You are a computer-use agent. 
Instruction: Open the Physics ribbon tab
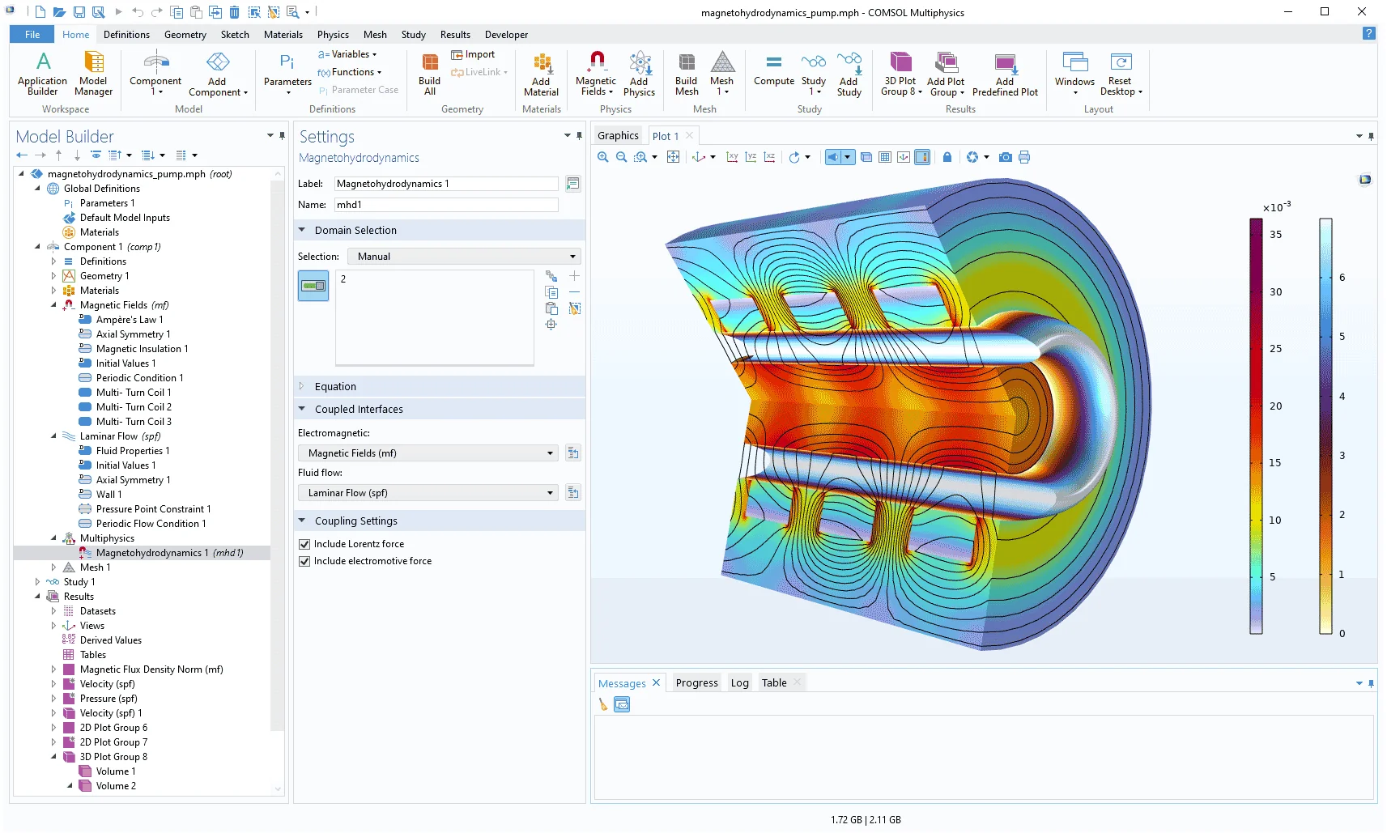pyautogui.click(x=333, y=35)
